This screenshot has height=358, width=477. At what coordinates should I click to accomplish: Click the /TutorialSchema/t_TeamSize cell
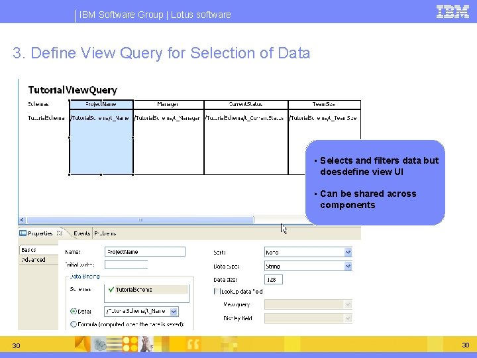pyautogui.click(x=323, y=118)
